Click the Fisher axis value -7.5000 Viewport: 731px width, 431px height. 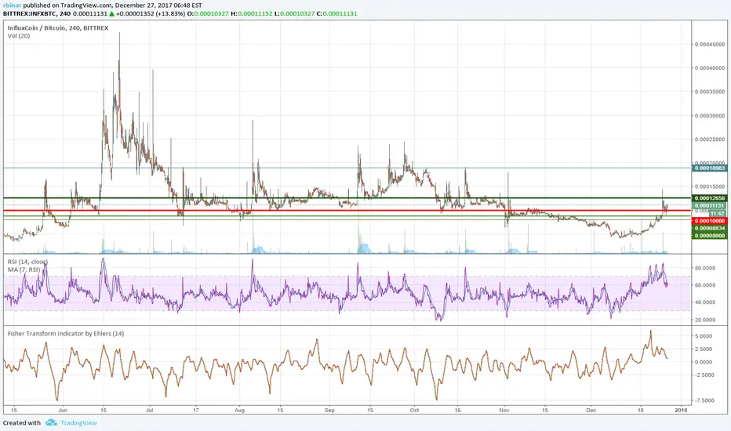pos(704,400)
